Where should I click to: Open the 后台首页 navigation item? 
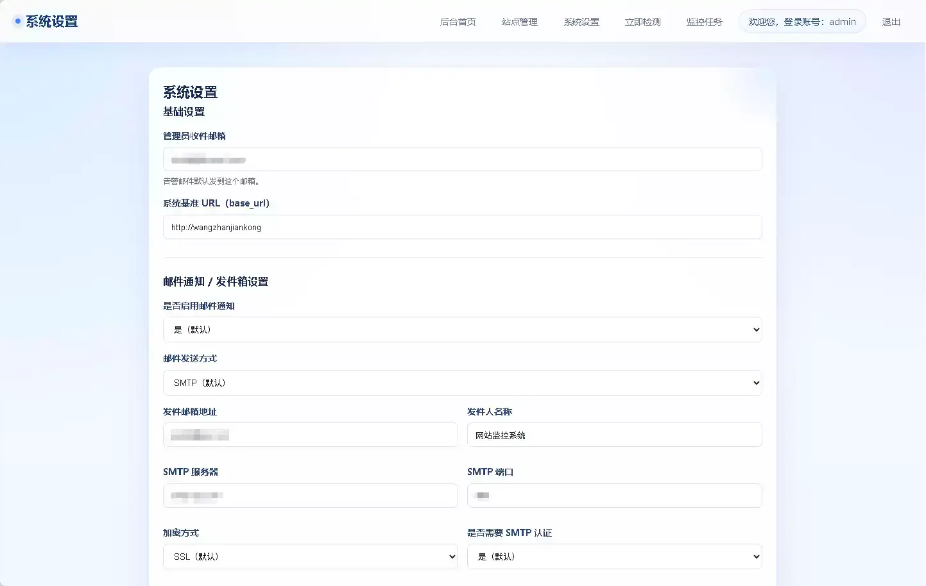[458, 21]
